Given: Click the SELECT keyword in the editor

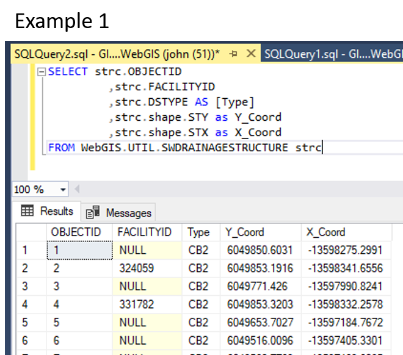Looking at the screenshot, I should 68,71.
